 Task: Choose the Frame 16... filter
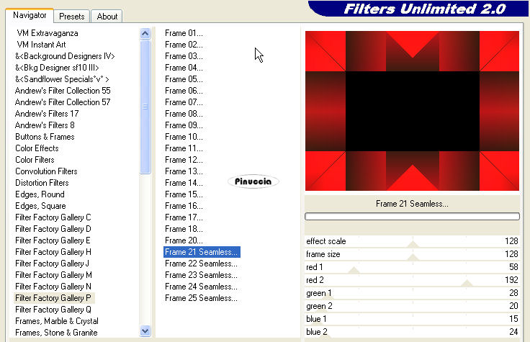(184, 206)
